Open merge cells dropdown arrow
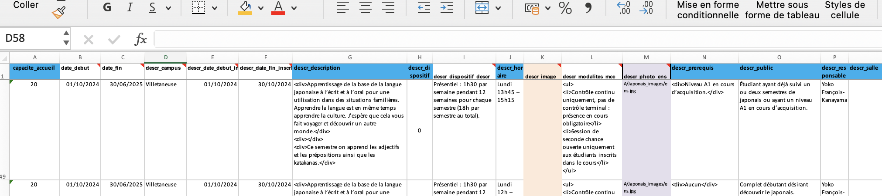882x196 pixels. pyautogui.click(x=498, y=8)
